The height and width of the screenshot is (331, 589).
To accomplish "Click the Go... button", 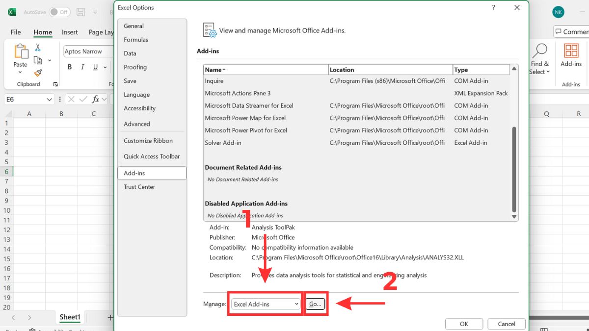I will pos(315,304).
